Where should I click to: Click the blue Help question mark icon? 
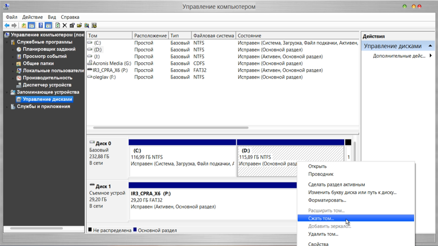[41, 26]
